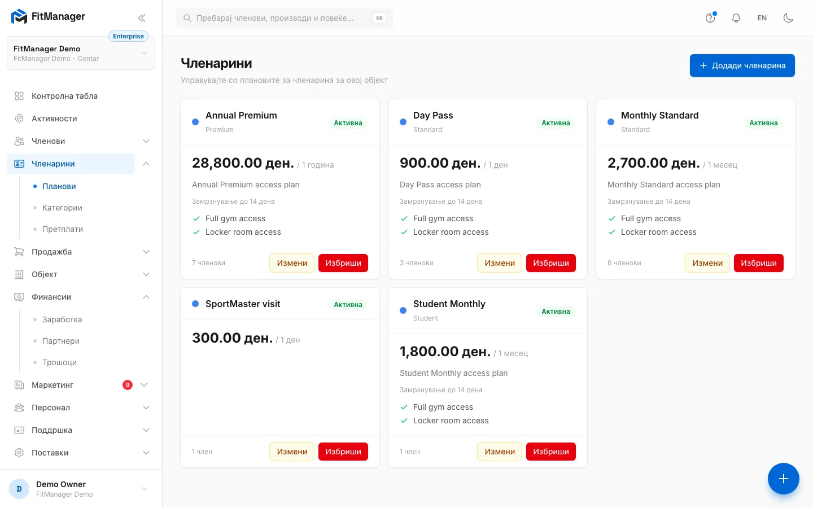Click the Поддршка ticket icon
813x508 pixels.
(19, 430)
